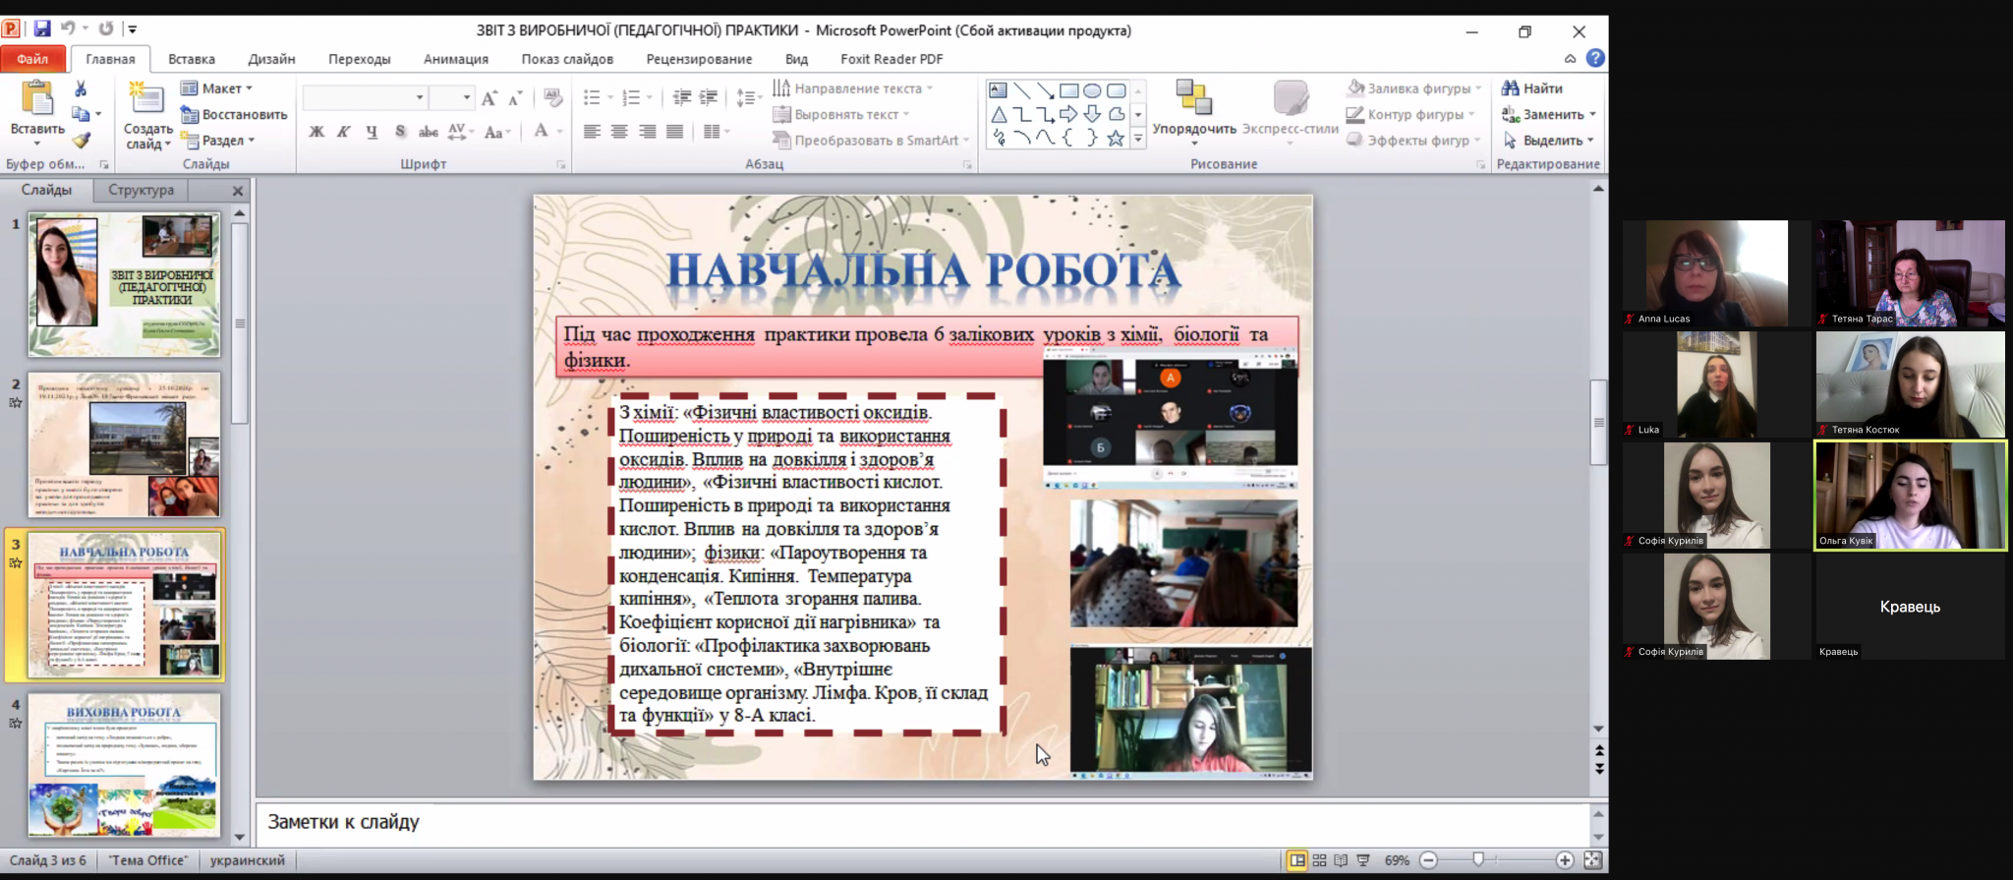Viewport: 2013px width, 880px height.
Task: Open the font name combo box
Action: point(364,97)
